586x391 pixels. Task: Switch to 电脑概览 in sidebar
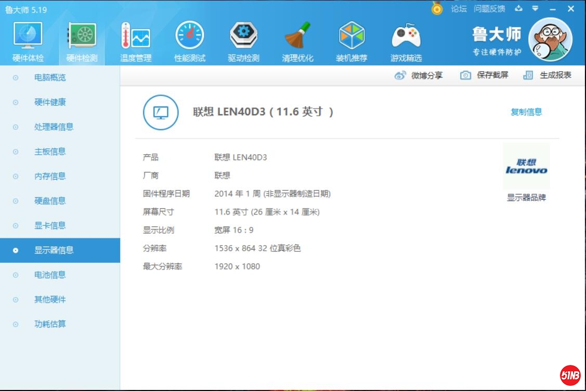(x=50, y=78)
